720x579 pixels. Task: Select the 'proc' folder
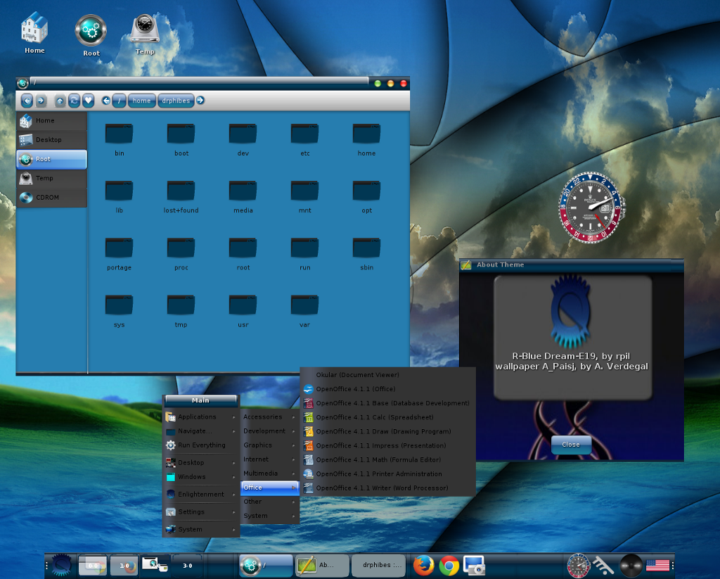tap(181, 253)
